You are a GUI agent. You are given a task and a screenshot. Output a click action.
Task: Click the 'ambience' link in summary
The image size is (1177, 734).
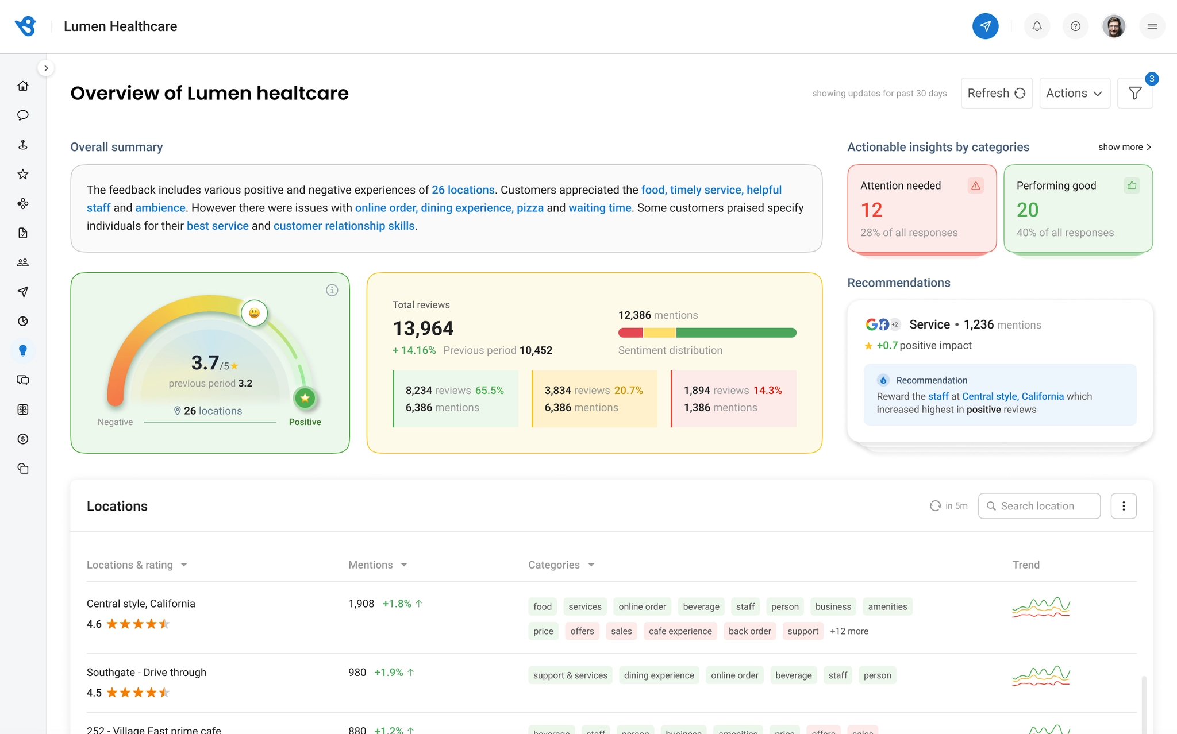160,208
